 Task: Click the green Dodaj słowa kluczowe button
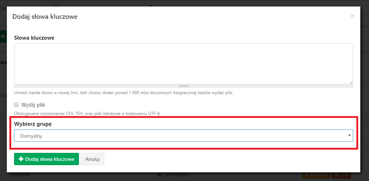point(47,159)
